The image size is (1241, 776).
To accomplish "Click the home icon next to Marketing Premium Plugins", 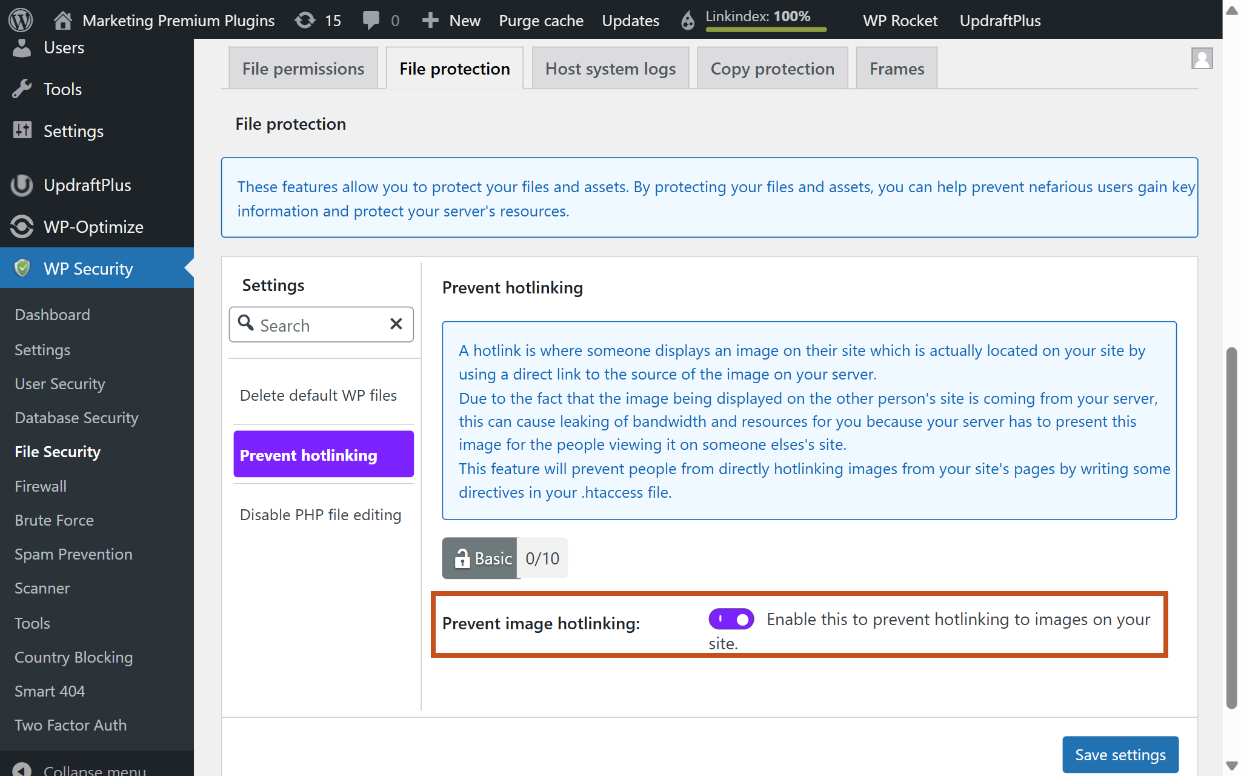I will [x=63, y=19].
